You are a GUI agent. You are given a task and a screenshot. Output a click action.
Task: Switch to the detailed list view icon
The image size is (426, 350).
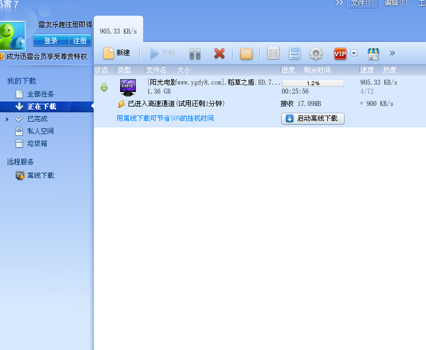click(x=295, y=53)
